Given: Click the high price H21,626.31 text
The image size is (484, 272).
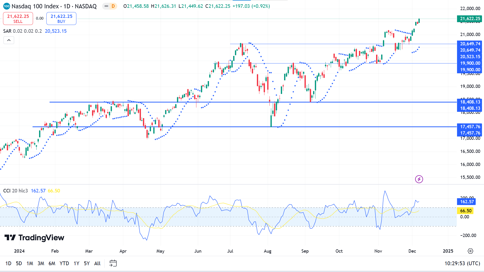Looking at the screenshot, I should coord(164,6).
